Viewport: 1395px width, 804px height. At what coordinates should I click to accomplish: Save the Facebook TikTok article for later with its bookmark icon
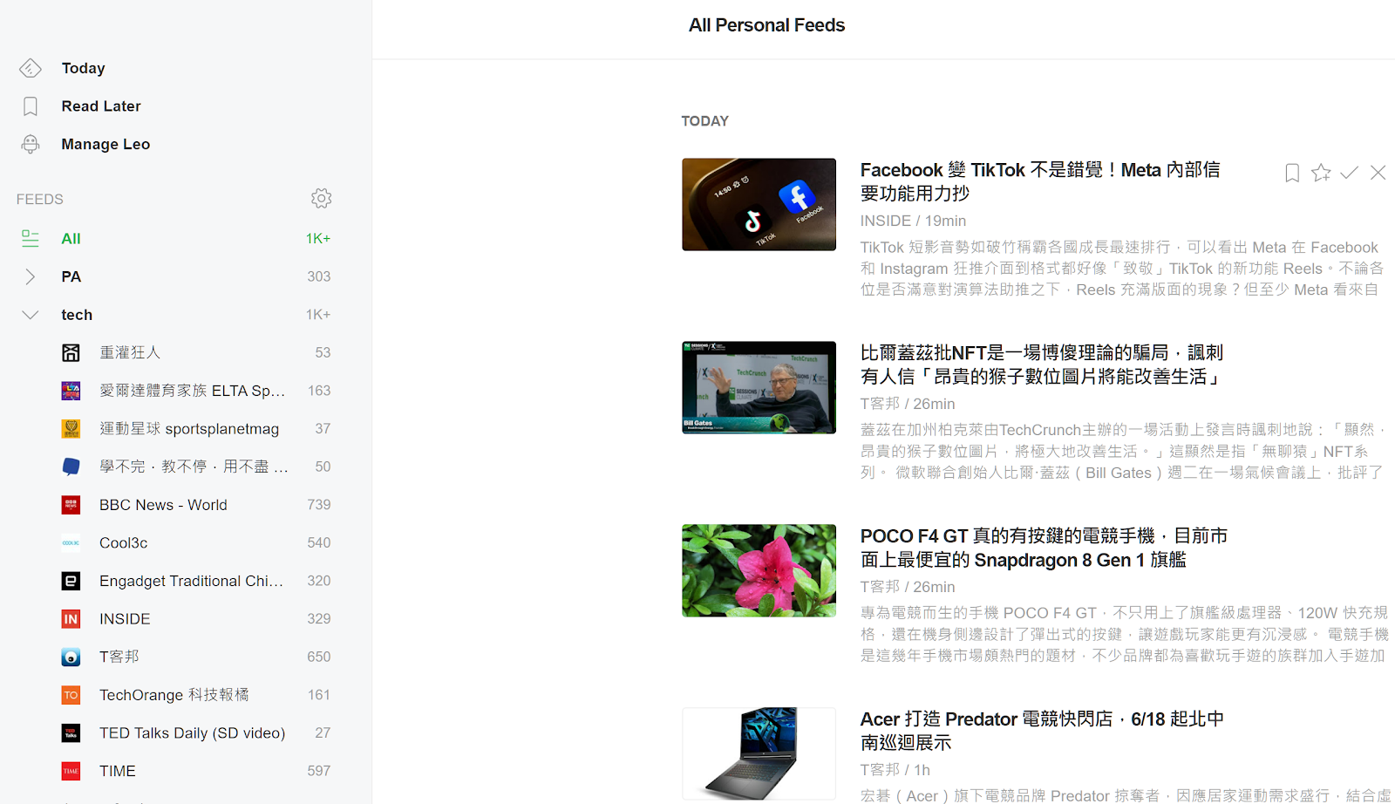tap(1292, 173)
